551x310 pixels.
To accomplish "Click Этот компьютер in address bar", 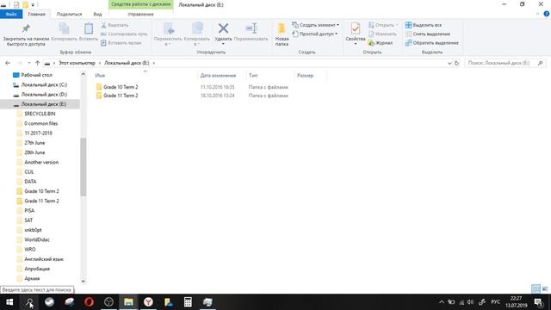I will pyautogui.click(x=77, y=63).
